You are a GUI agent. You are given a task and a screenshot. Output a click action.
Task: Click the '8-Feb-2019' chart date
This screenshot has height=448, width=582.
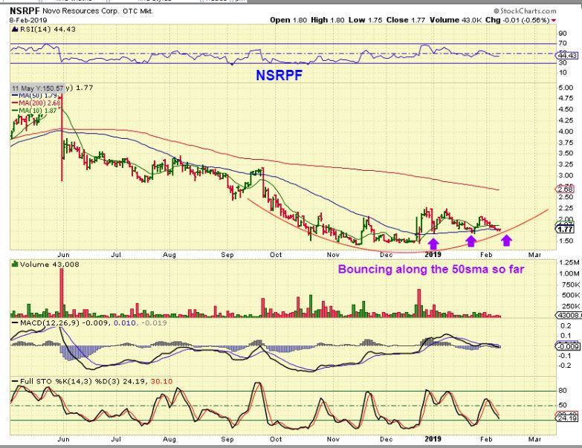pos(28,20)
